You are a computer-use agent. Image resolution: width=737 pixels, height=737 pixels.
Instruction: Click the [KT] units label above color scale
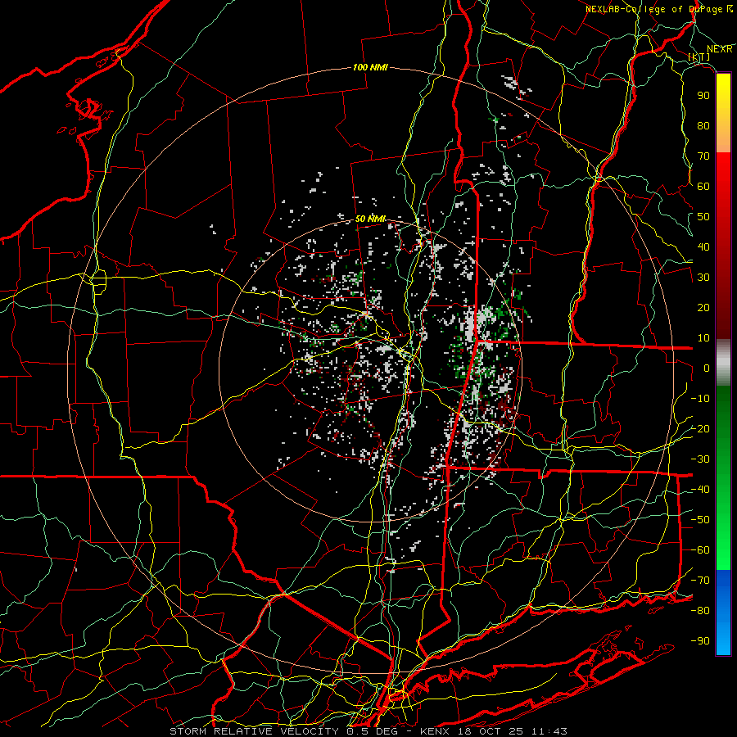pos(699,57)
